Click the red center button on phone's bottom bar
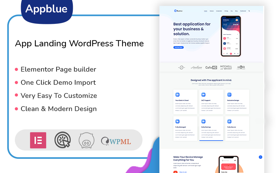 pyautogui.click(x=231, y=54)
